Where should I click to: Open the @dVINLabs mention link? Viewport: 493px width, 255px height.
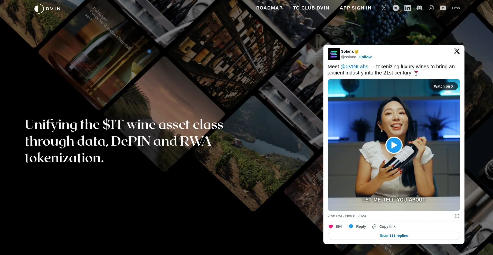(354, 67)
